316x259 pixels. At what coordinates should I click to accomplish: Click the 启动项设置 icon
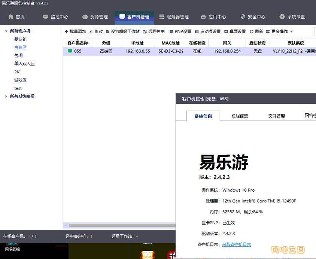coord(197,31)
